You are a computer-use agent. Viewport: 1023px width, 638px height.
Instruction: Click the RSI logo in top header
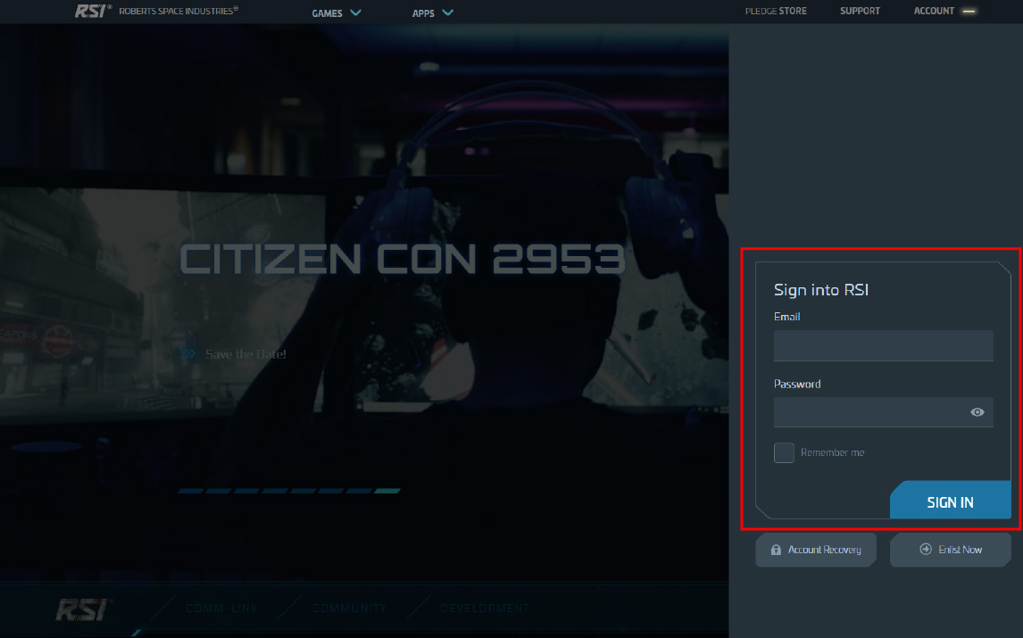[91, 12]
